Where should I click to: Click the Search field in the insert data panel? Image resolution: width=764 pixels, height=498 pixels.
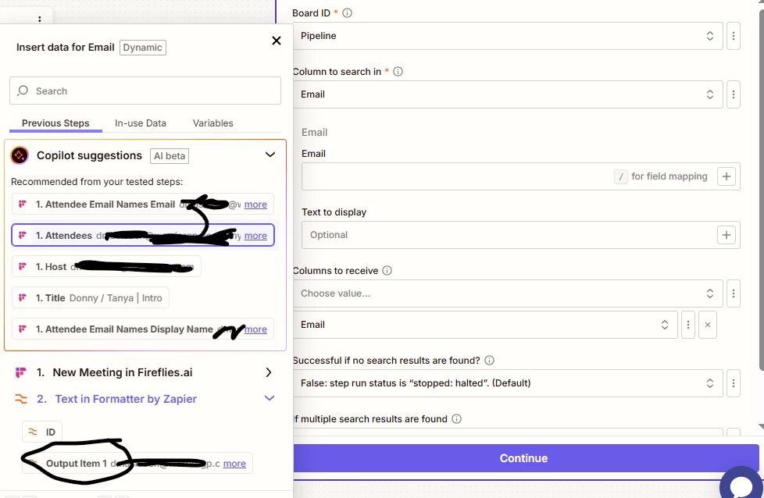(145, 91)
